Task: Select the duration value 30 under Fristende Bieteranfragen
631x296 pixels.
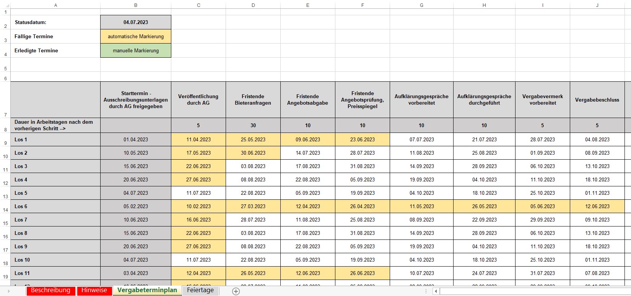Action: (x=253, y=125)
